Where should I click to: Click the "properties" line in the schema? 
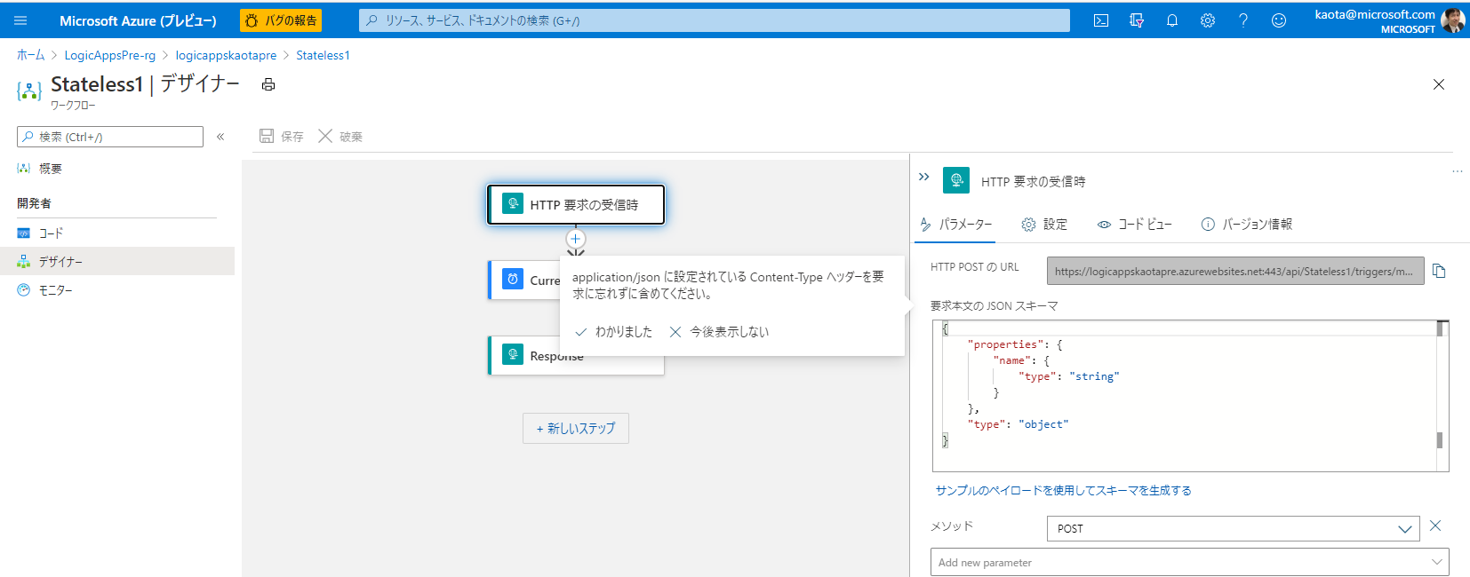click(x=1015, y=344)
